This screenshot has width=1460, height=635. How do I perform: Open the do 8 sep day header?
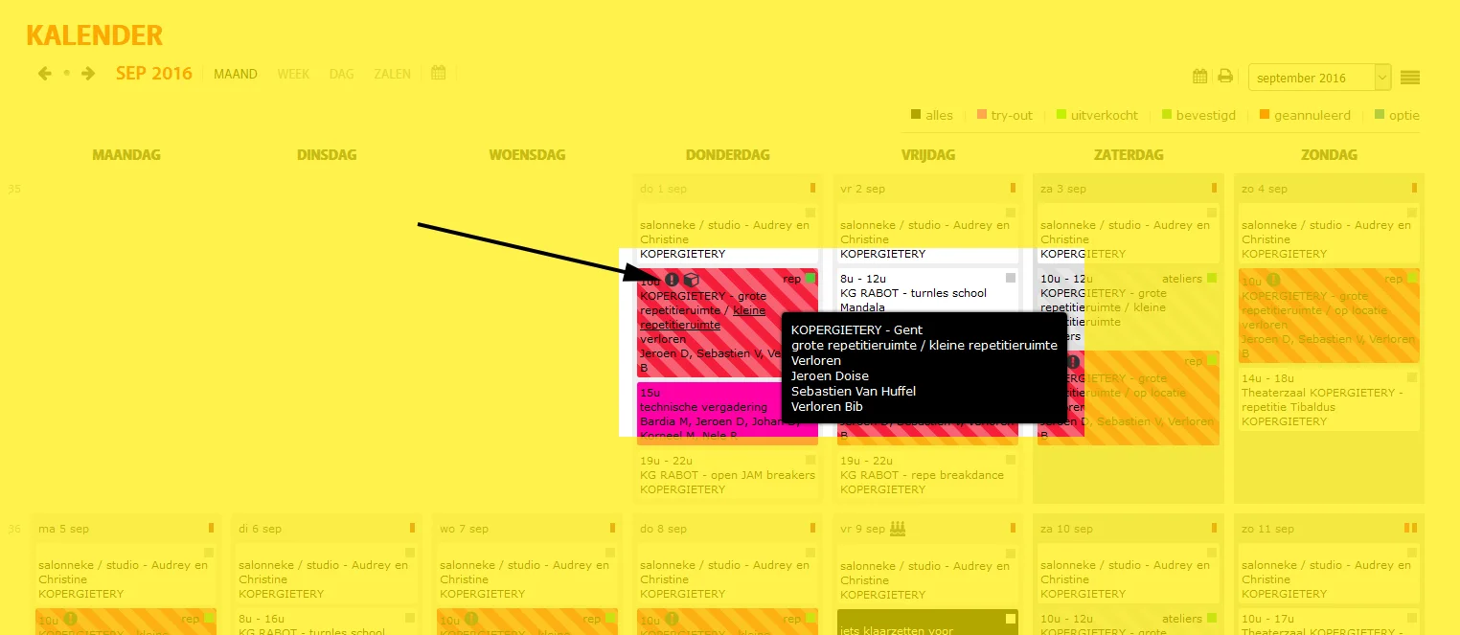point(664,529)
